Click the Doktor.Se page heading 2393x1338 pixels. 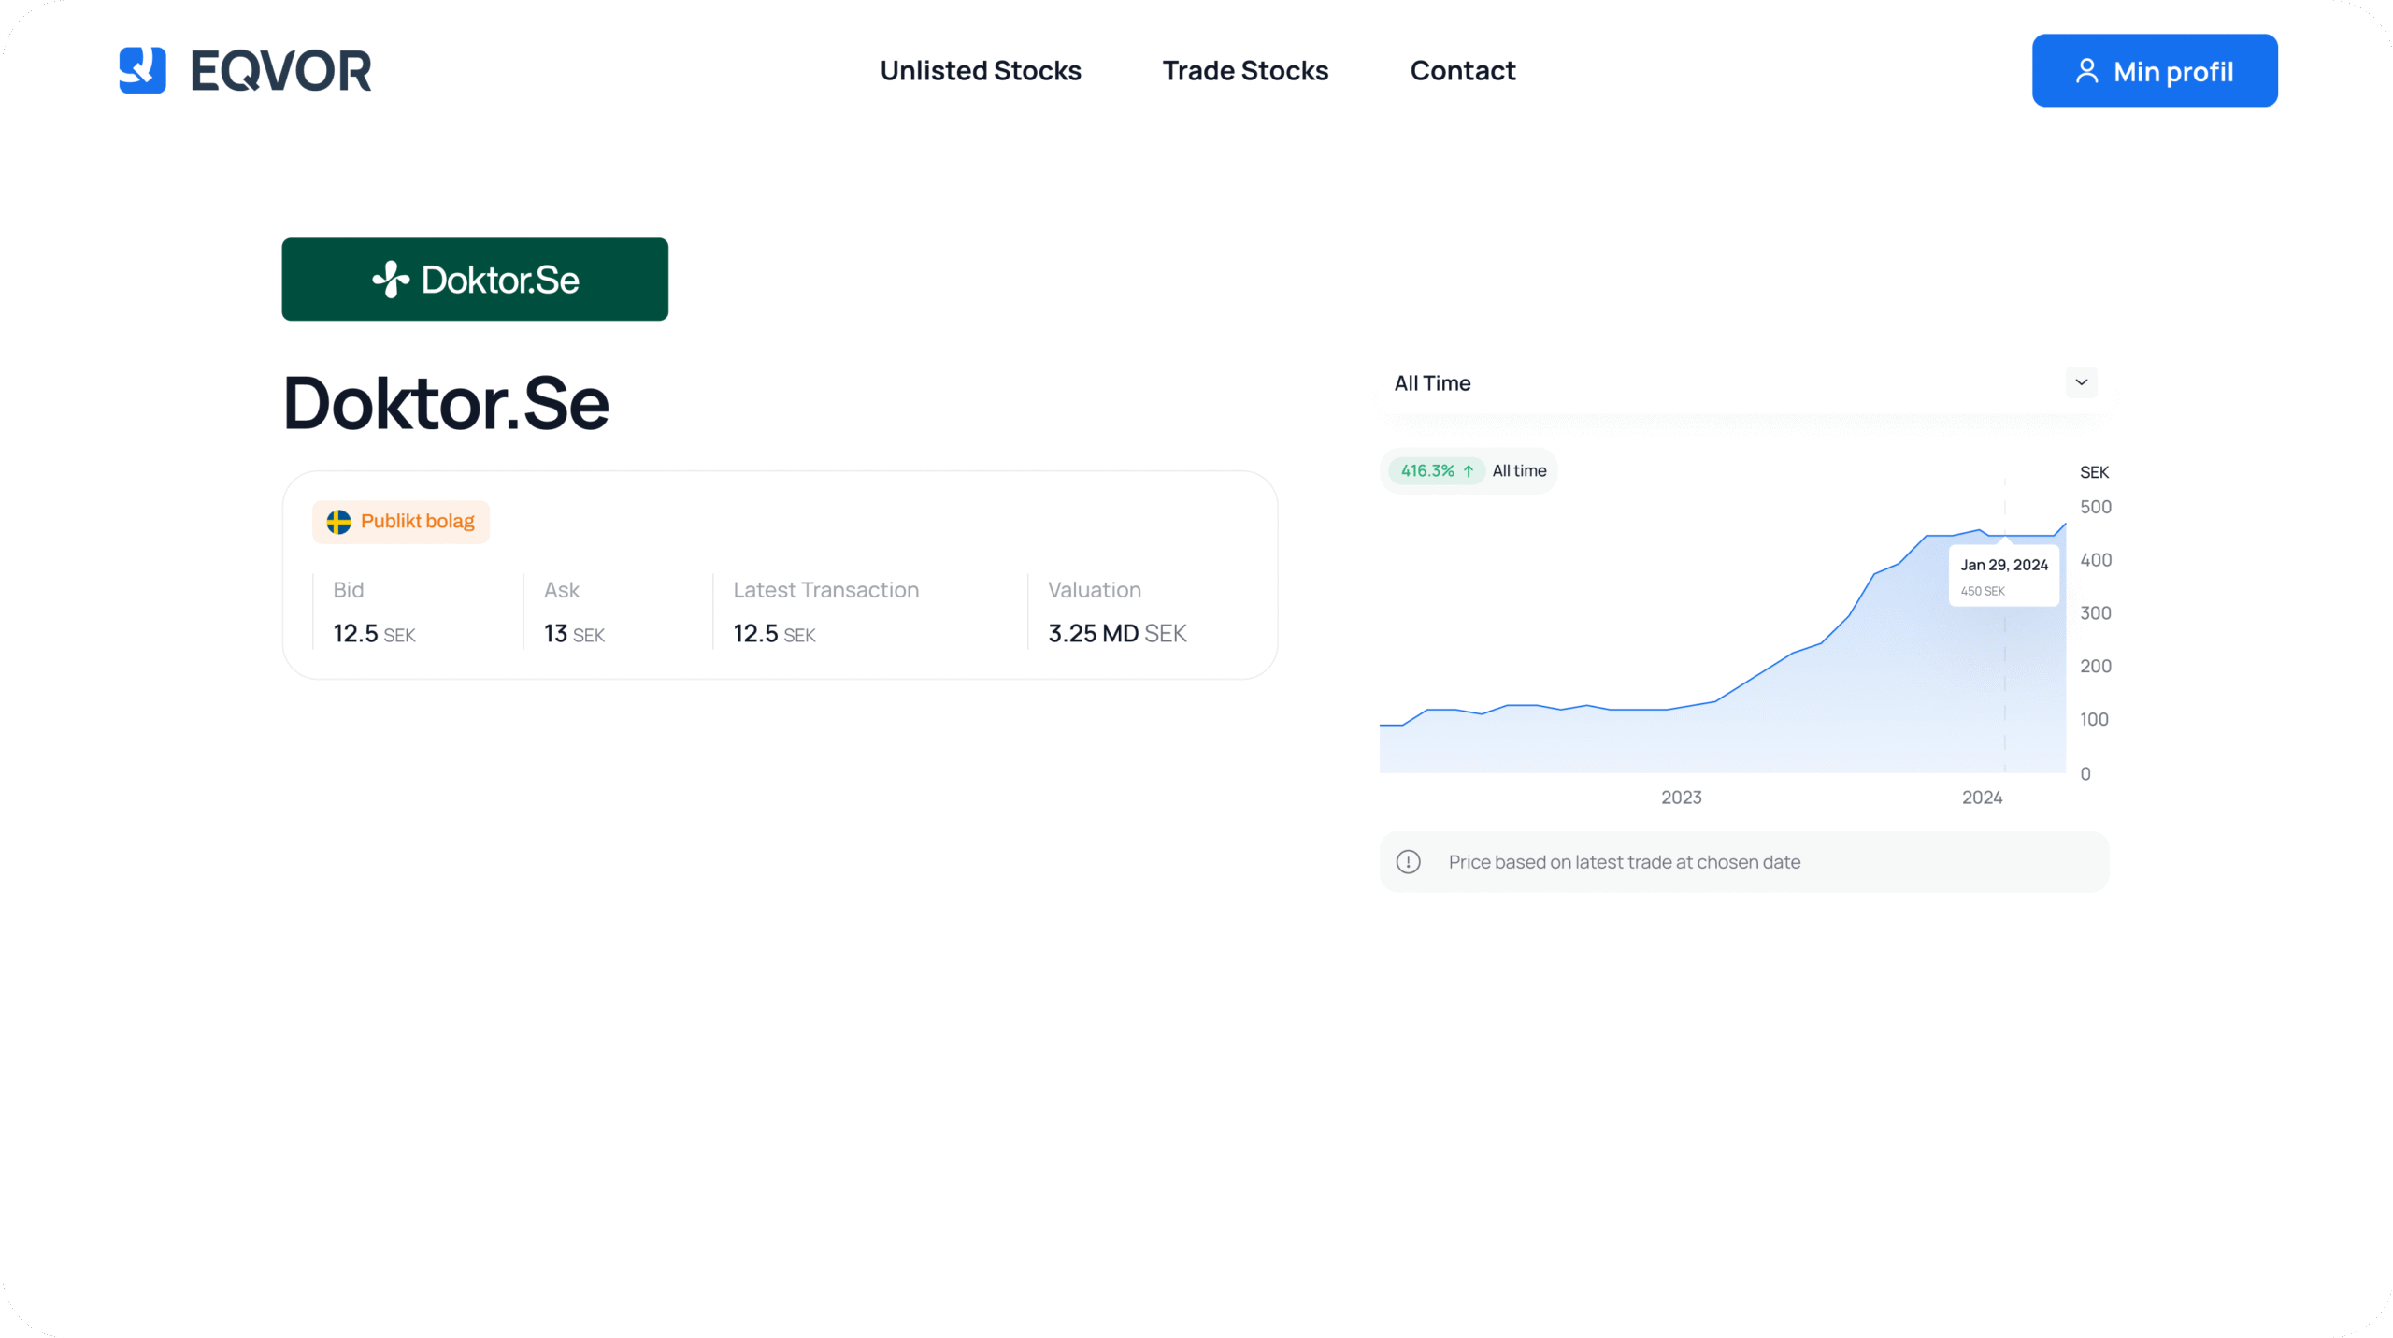tap(446, 403)
